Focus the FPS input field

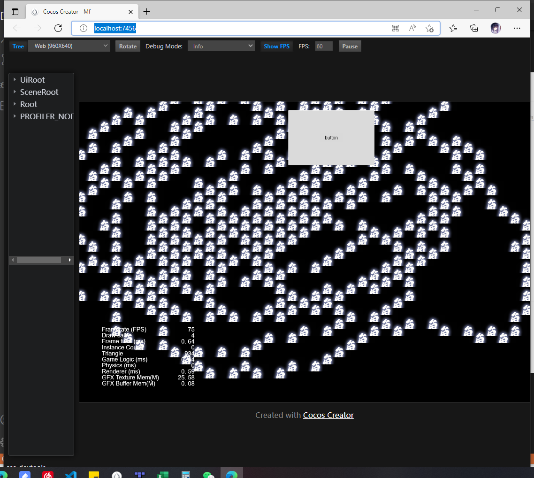click(x=323, y=46)
